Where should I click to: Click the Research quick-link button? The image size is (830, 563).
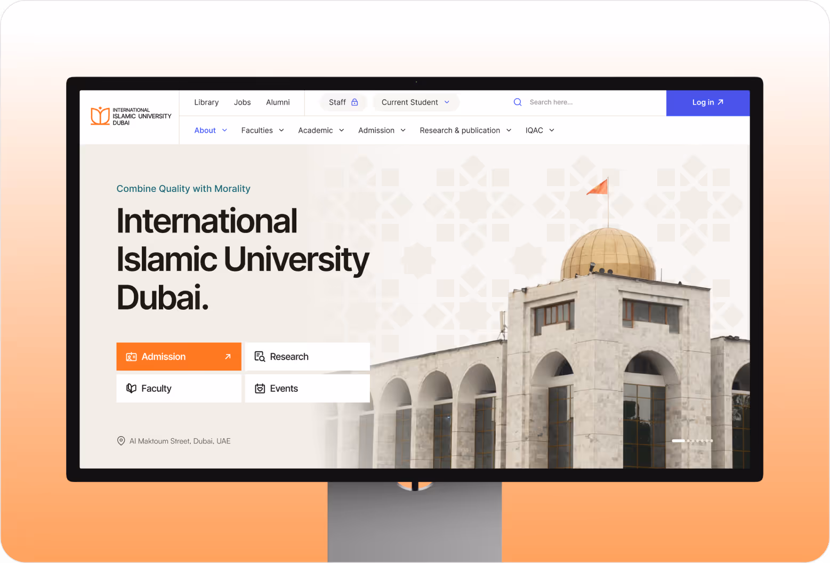click(307, 357)
